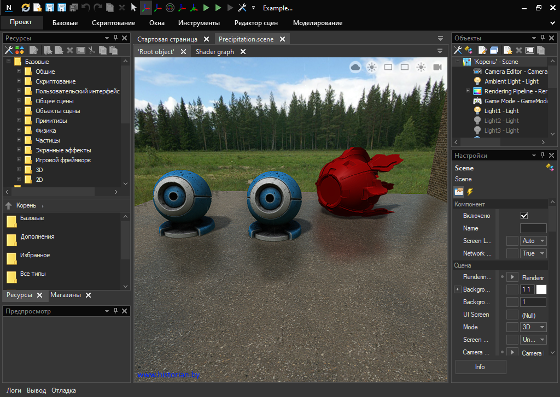Click the Name input field
This screenshot has width=560, height=397.
[x=533, y=228]
